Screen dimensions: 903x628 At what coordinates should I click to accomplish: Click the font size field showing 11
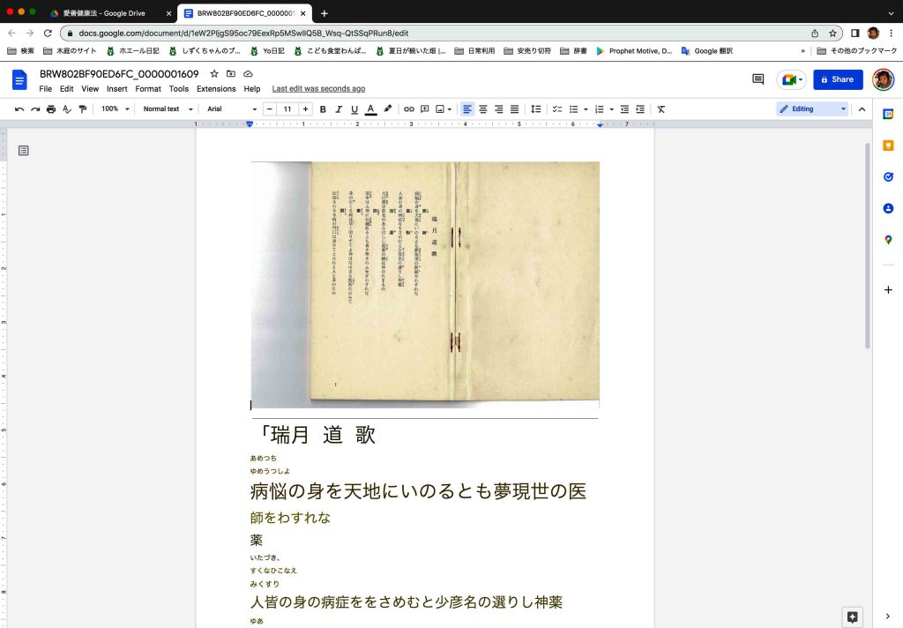[x=287, y=108]
